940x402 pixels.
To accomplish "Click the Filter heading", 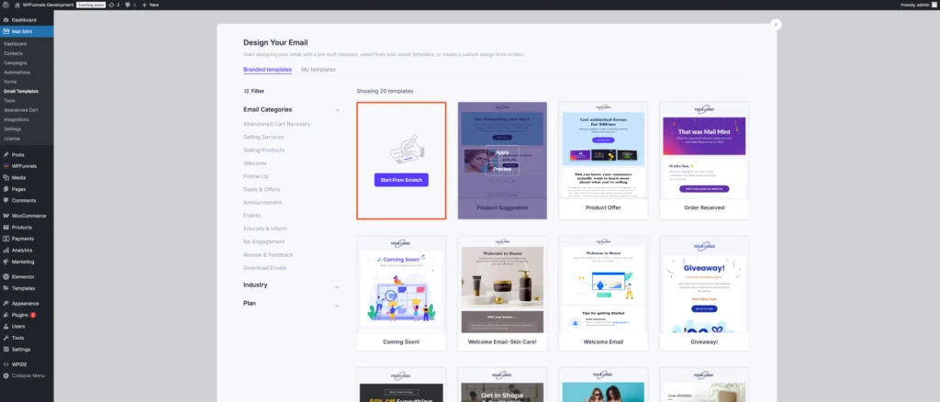I will click(253, 91).
